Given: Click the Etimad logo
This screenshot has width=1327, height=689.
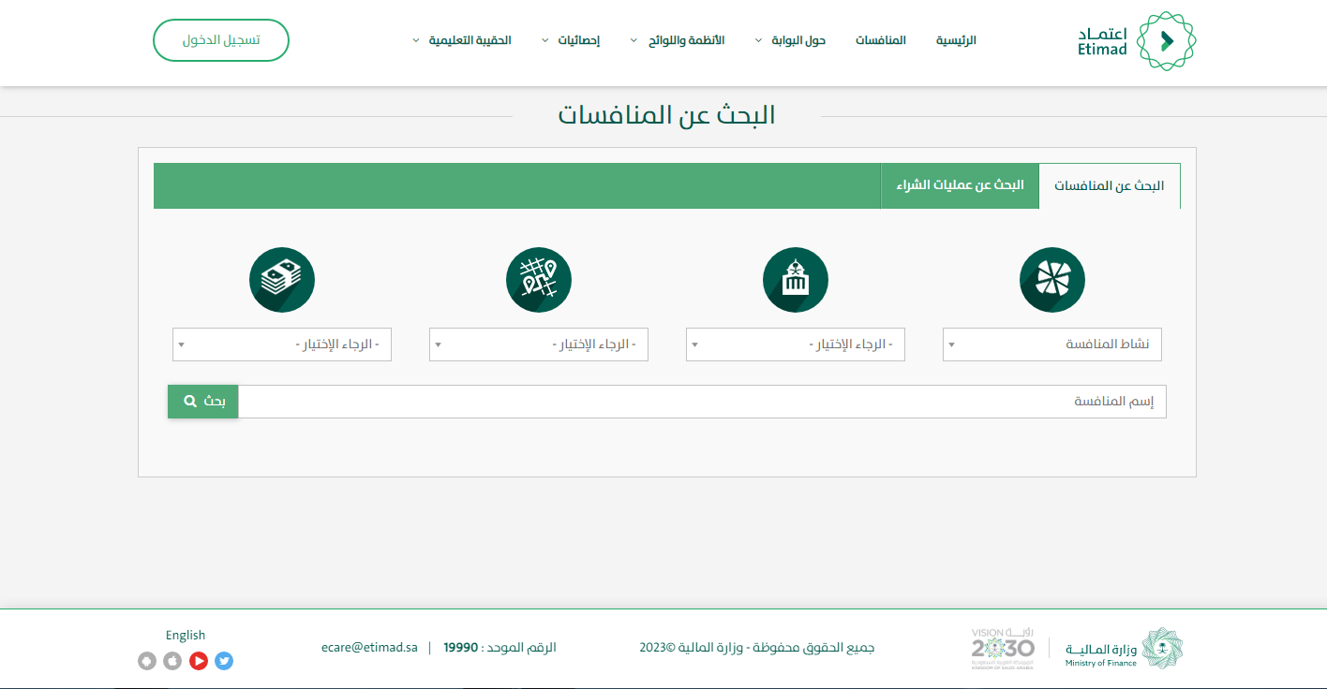Looking at the screenshot, I should (1137, 40).
